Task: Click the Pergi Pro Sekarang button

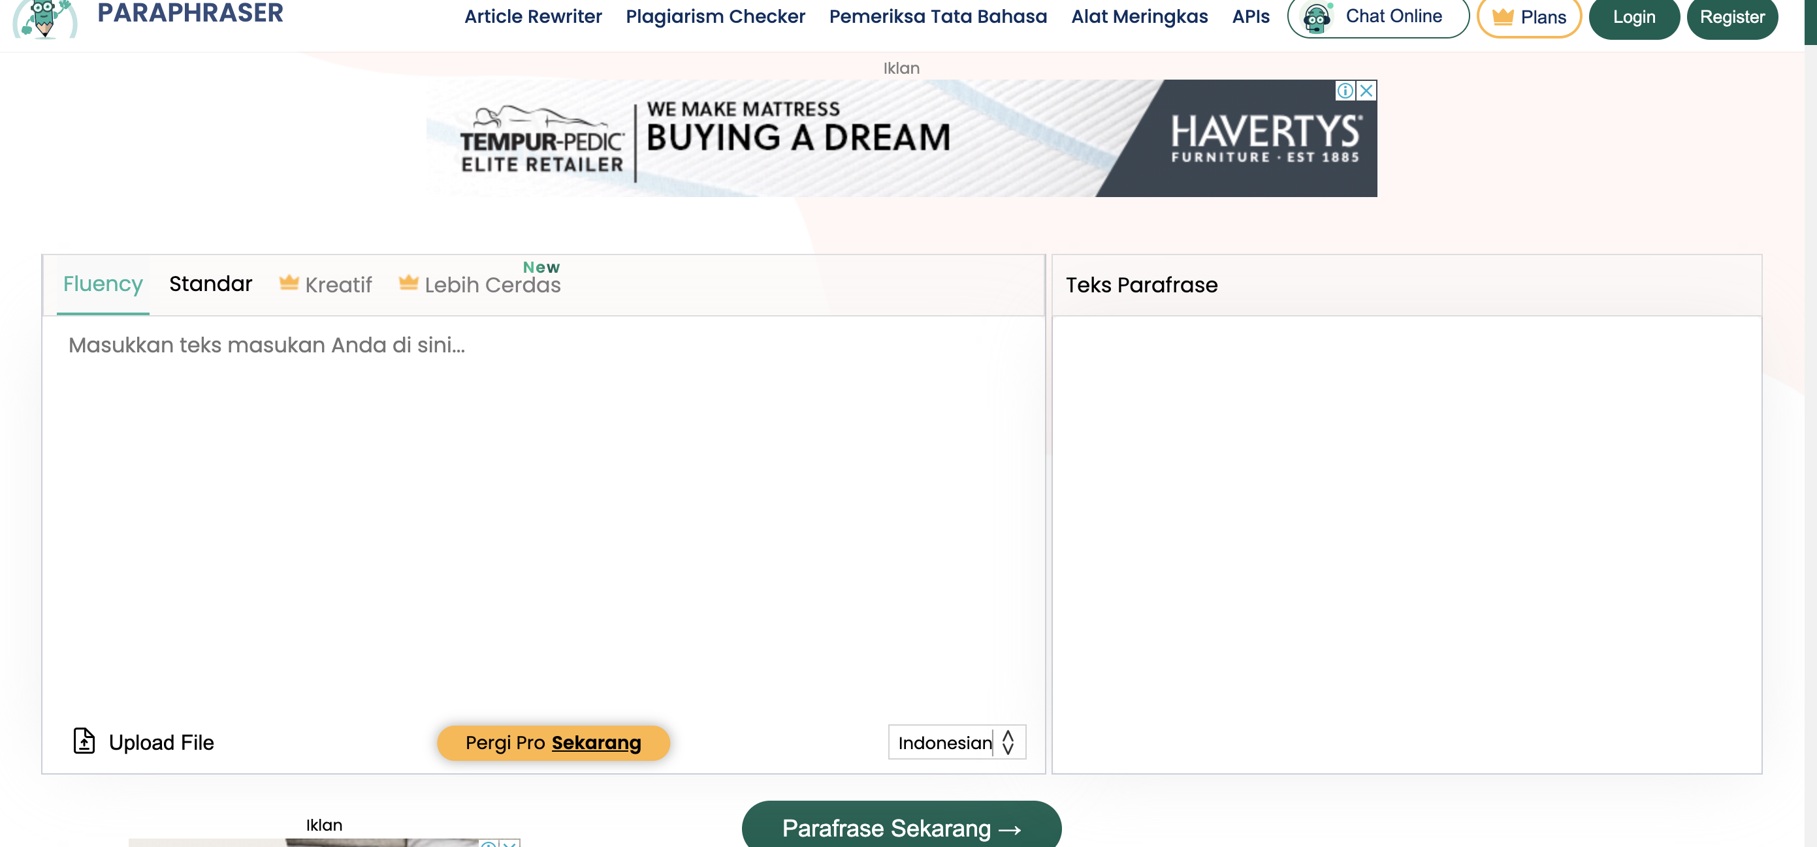Action: [553, 743]
